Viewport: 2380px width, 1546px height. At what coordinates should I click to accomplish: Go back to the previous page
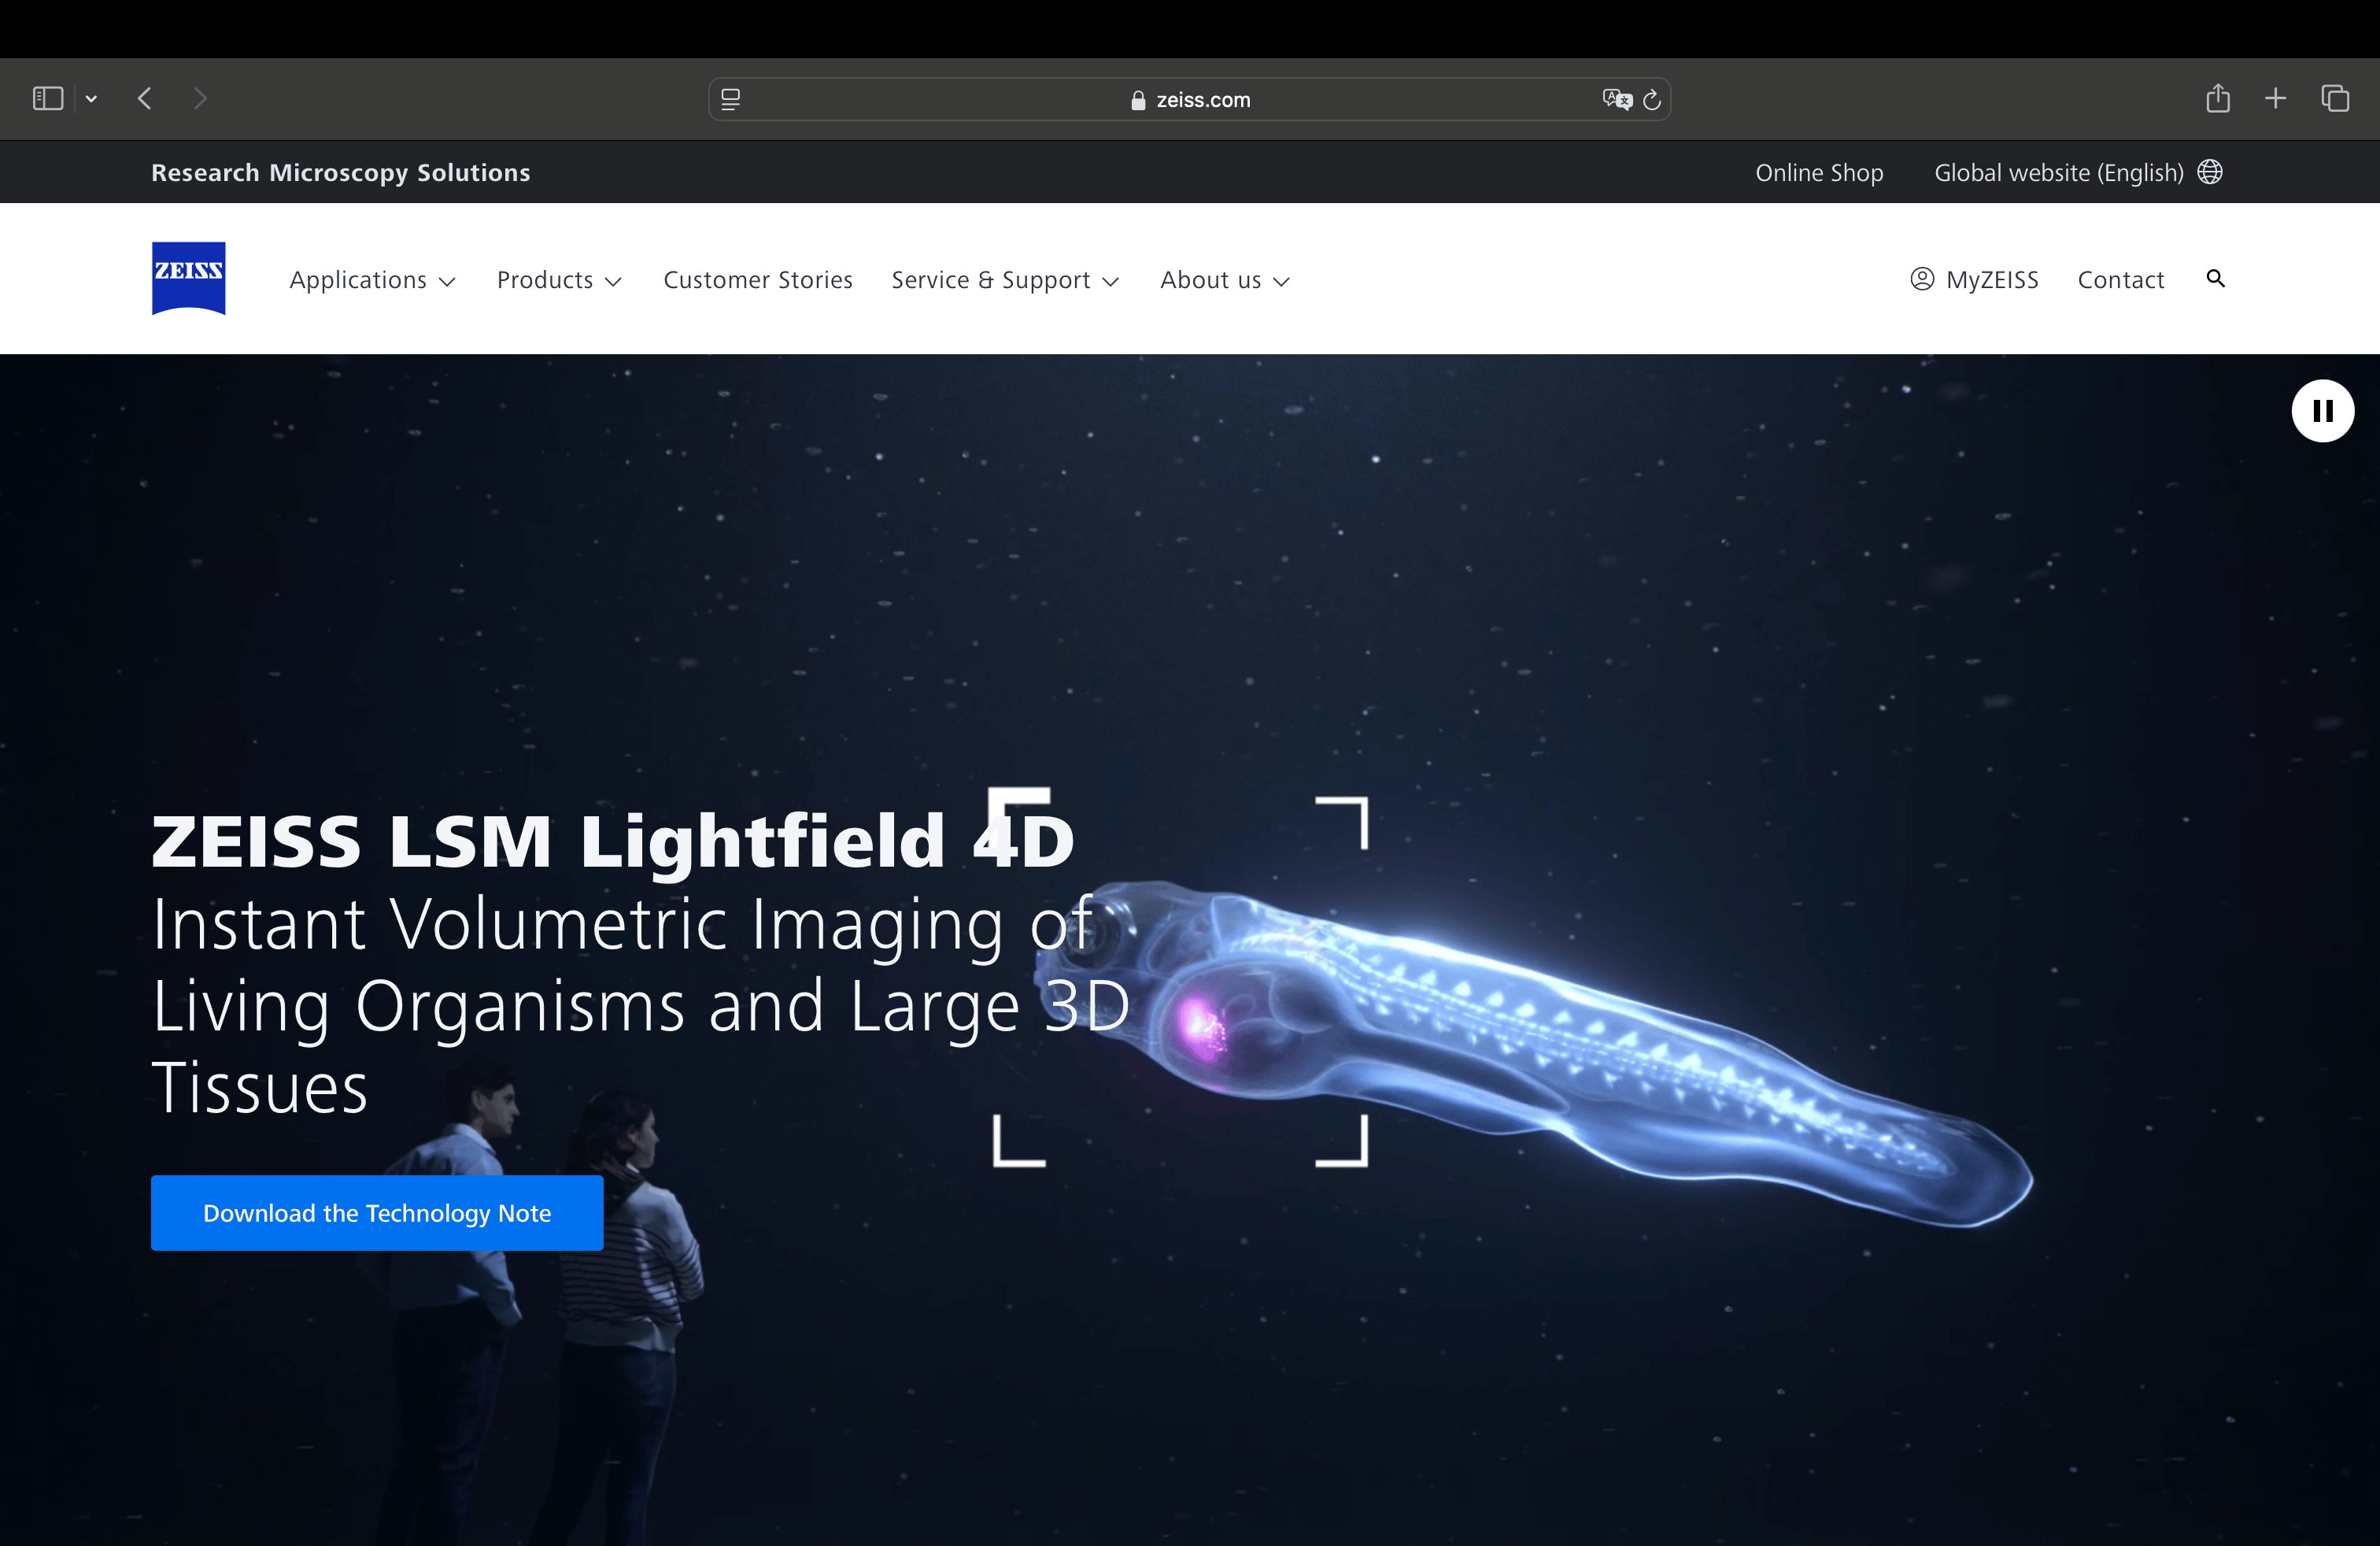pyautogui.click(x=145, y=98)
